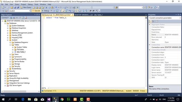The image size is (182, 102).
Task: Click the Paste icon in toolbar
Action: click(52, 8)
